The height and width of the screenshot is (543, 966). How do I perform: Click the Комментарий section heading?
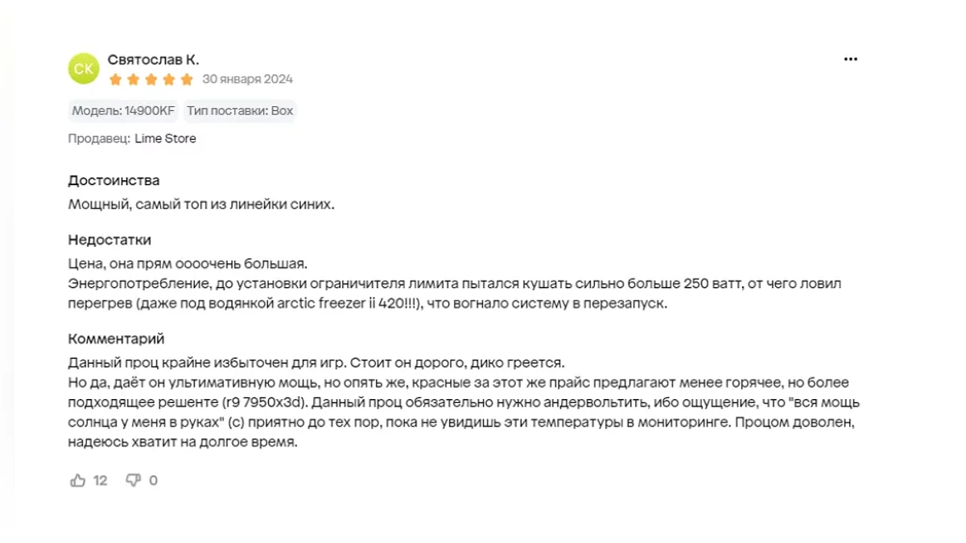pyautogui.click(x=116, y=339)
